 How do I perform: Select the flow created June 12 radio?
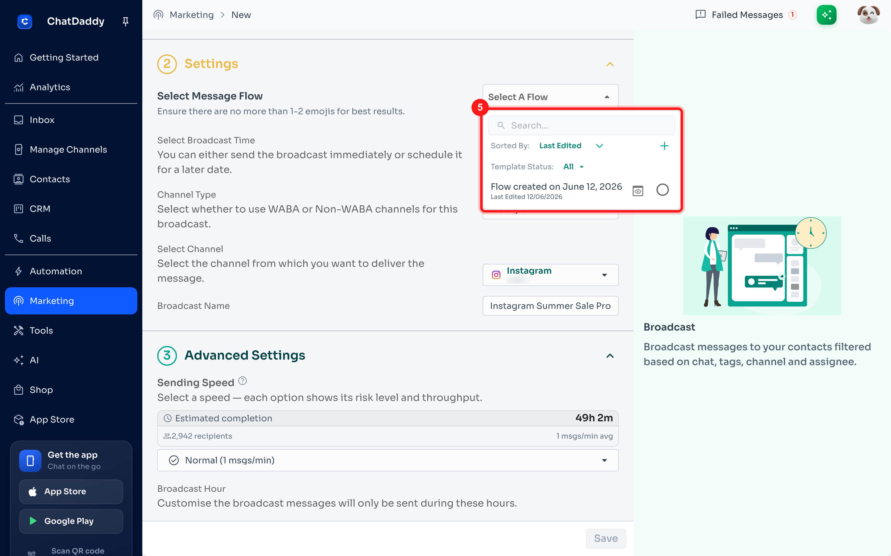click(662, 190)
